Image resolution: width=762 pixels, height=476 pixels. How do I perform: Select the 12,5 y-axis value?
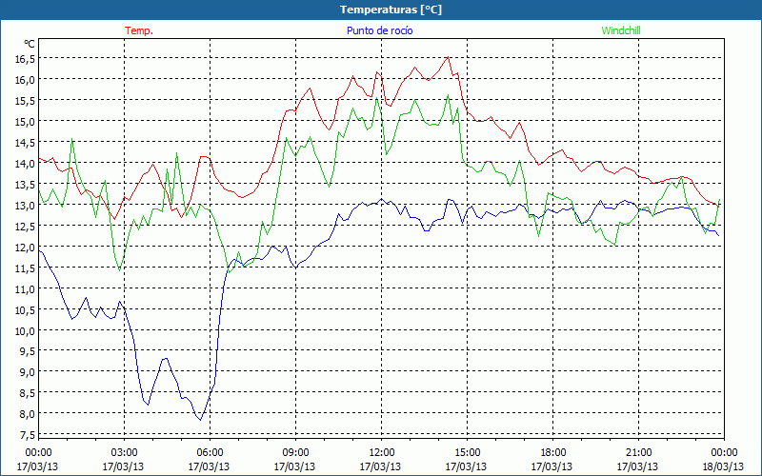pos(26,226)
